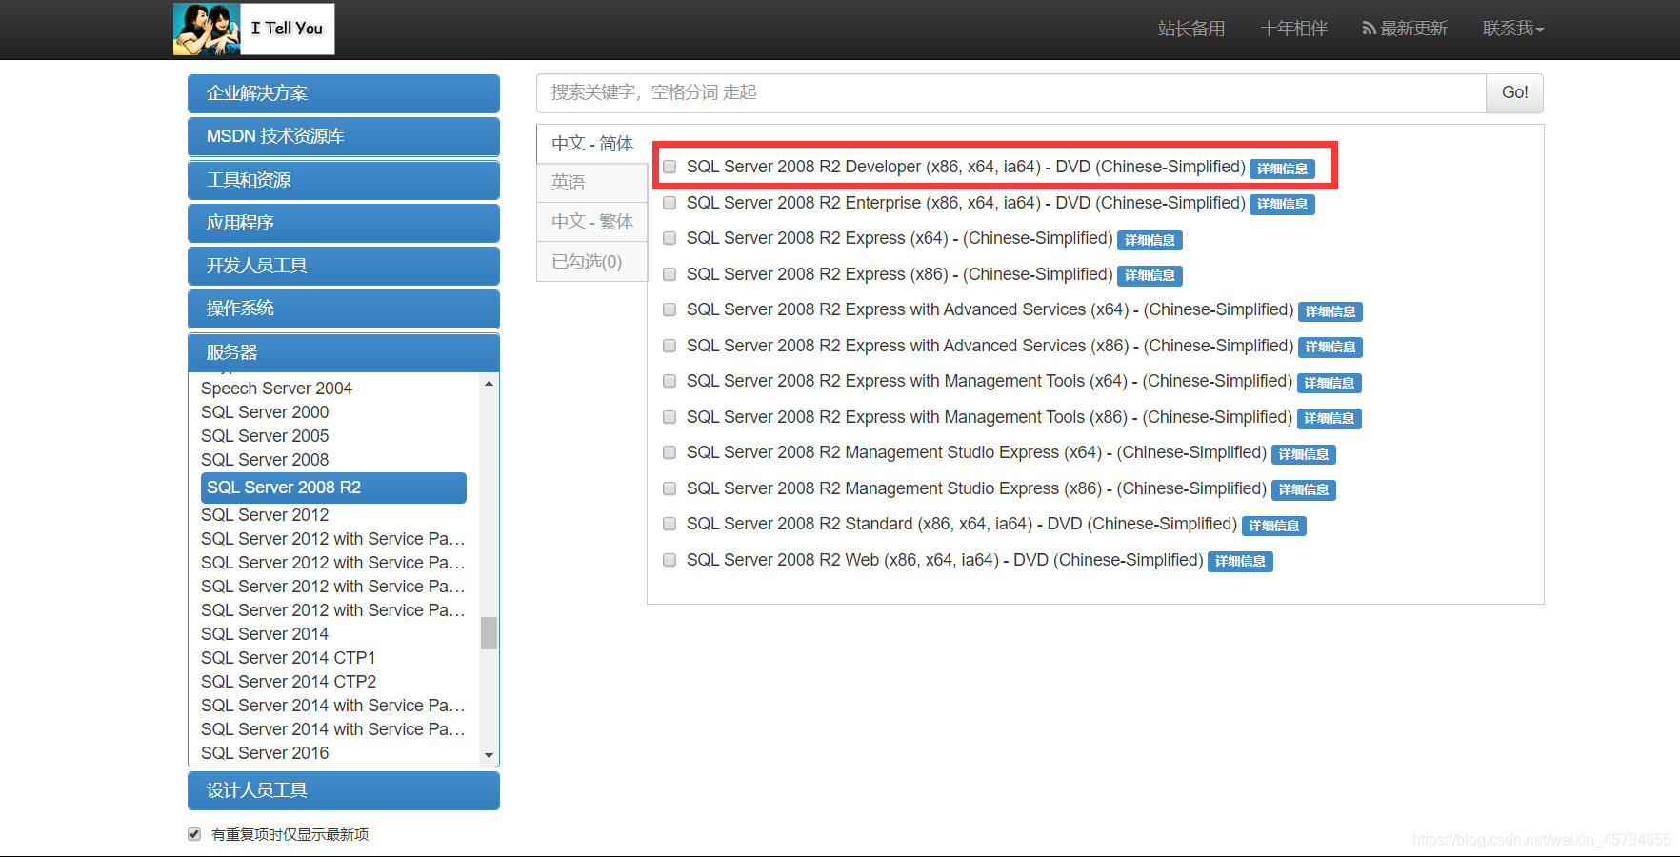Expand the 工具和资源 category panel
Image resolution: width=1680 pixels, height=857 pixels.
click(344, 180)
